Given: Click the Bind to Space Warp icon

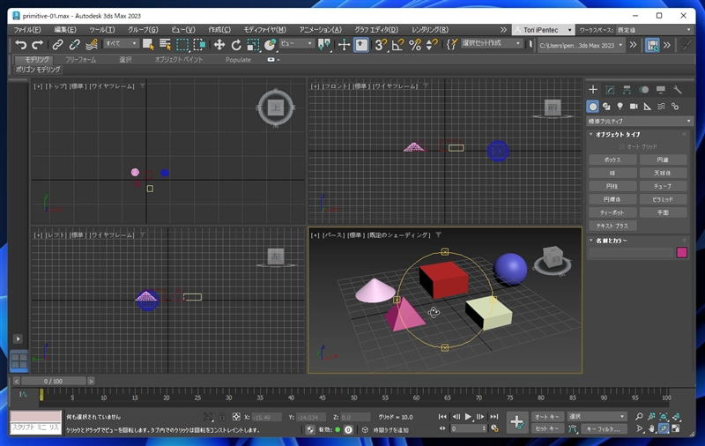Looking at the screenshot, I should pyautogui.click(x=92, y=44).
